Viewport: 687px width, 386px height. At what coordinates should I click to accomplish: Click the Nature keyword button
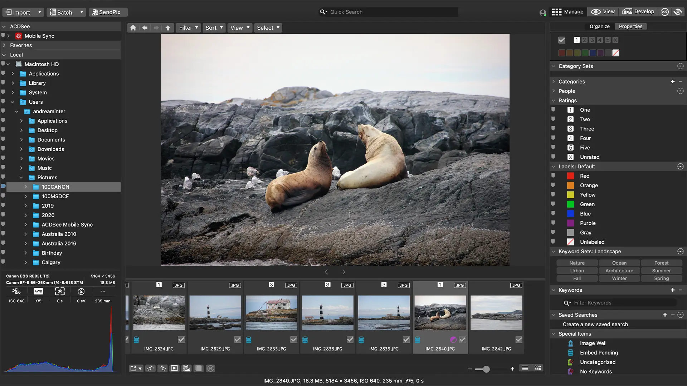(x=577, y=263)
